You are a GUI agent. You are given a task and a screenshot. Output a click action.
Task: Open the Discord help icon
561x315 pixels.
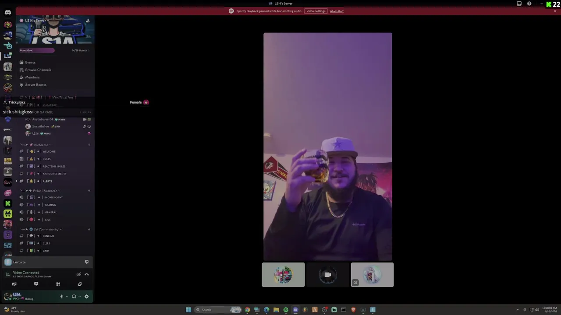529,3
